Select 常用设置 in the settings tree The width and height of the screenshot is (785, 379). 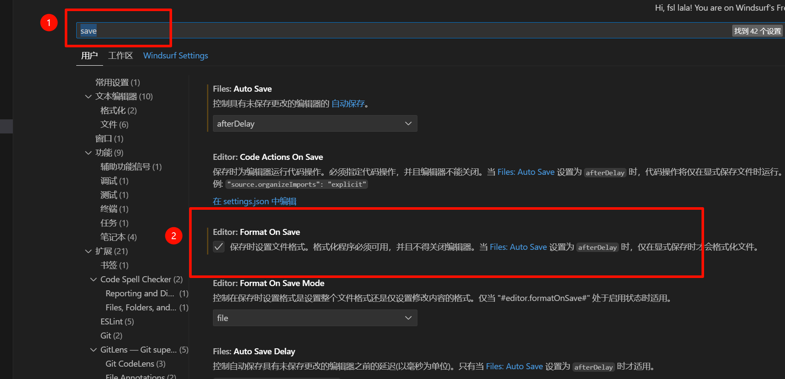point(117,82)
